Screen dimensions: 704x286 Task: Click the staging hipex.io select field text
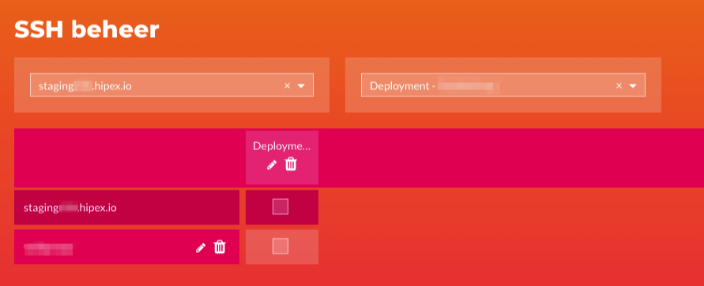[x=85, y=86]
